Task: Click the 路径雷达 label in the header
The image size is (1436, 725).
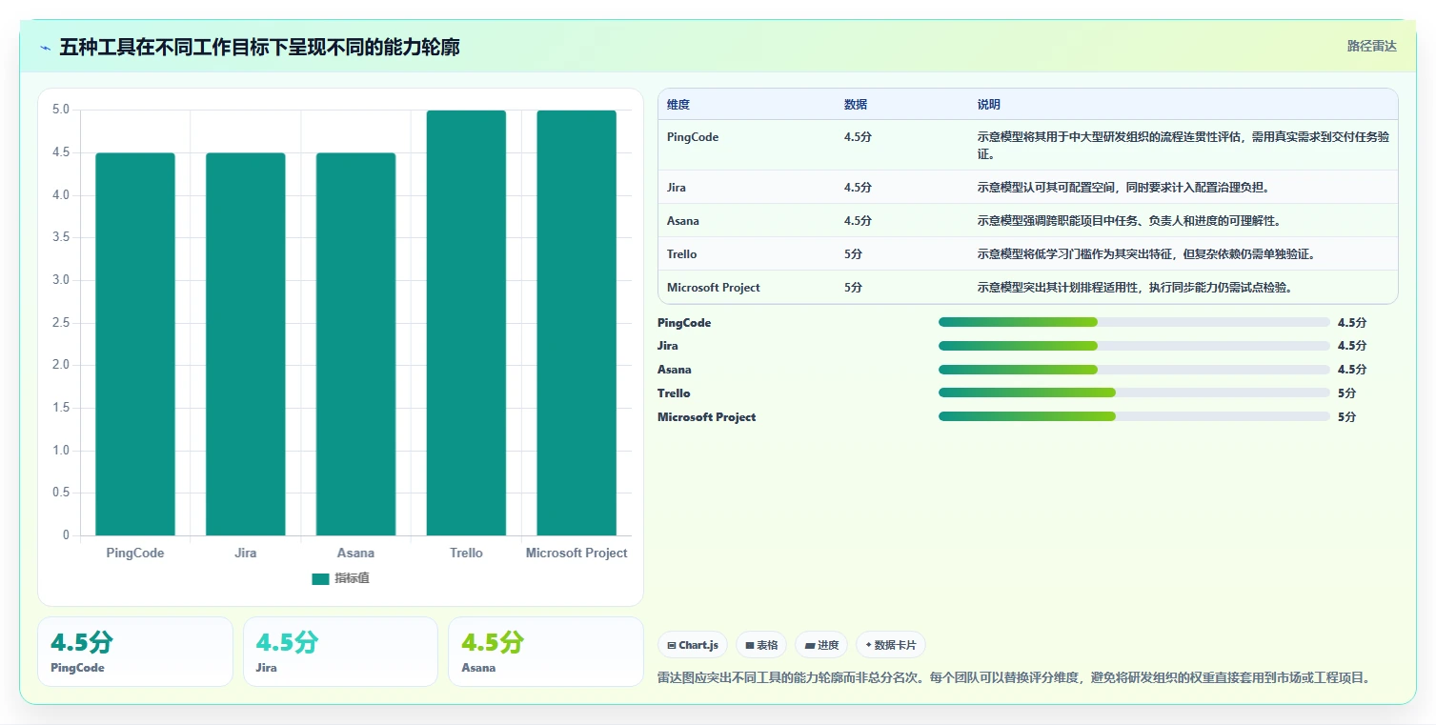Action: [x=1371, y=47]
